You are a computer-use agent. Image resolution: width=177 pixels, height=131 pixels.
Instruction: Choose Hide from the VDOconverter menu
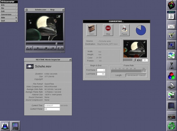[9, 18]
